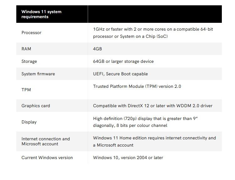The width and height of the screenshot is (235, 180).
Task: Click the "Compatible with DirectX 12" requirement text
Action: point(153,106)
